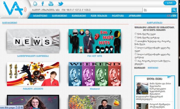Click the FM HOT HITS link text
This screenshot has height=109, width=180.
pyautogui.click(x=94, y=56)
